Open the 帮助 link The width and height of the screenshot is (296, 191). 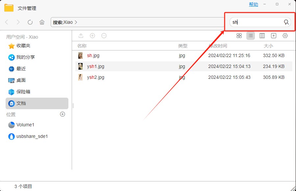point(253,4)
